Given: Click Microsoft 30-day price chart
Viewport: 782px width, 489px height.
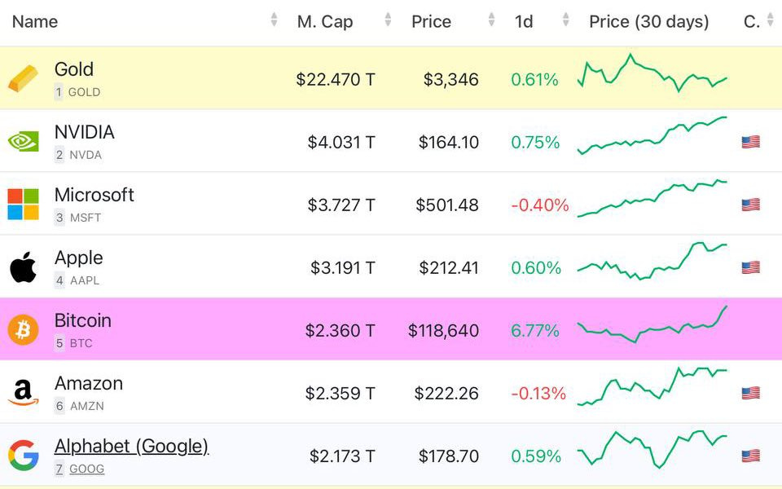Looking at the screenshot, I should coord(652,198).
